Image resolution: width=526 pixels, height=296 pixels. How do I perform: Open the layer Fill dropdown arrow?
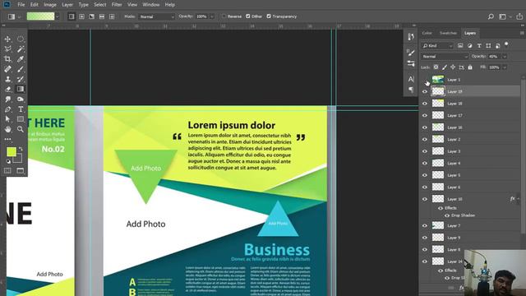[504, 67]
